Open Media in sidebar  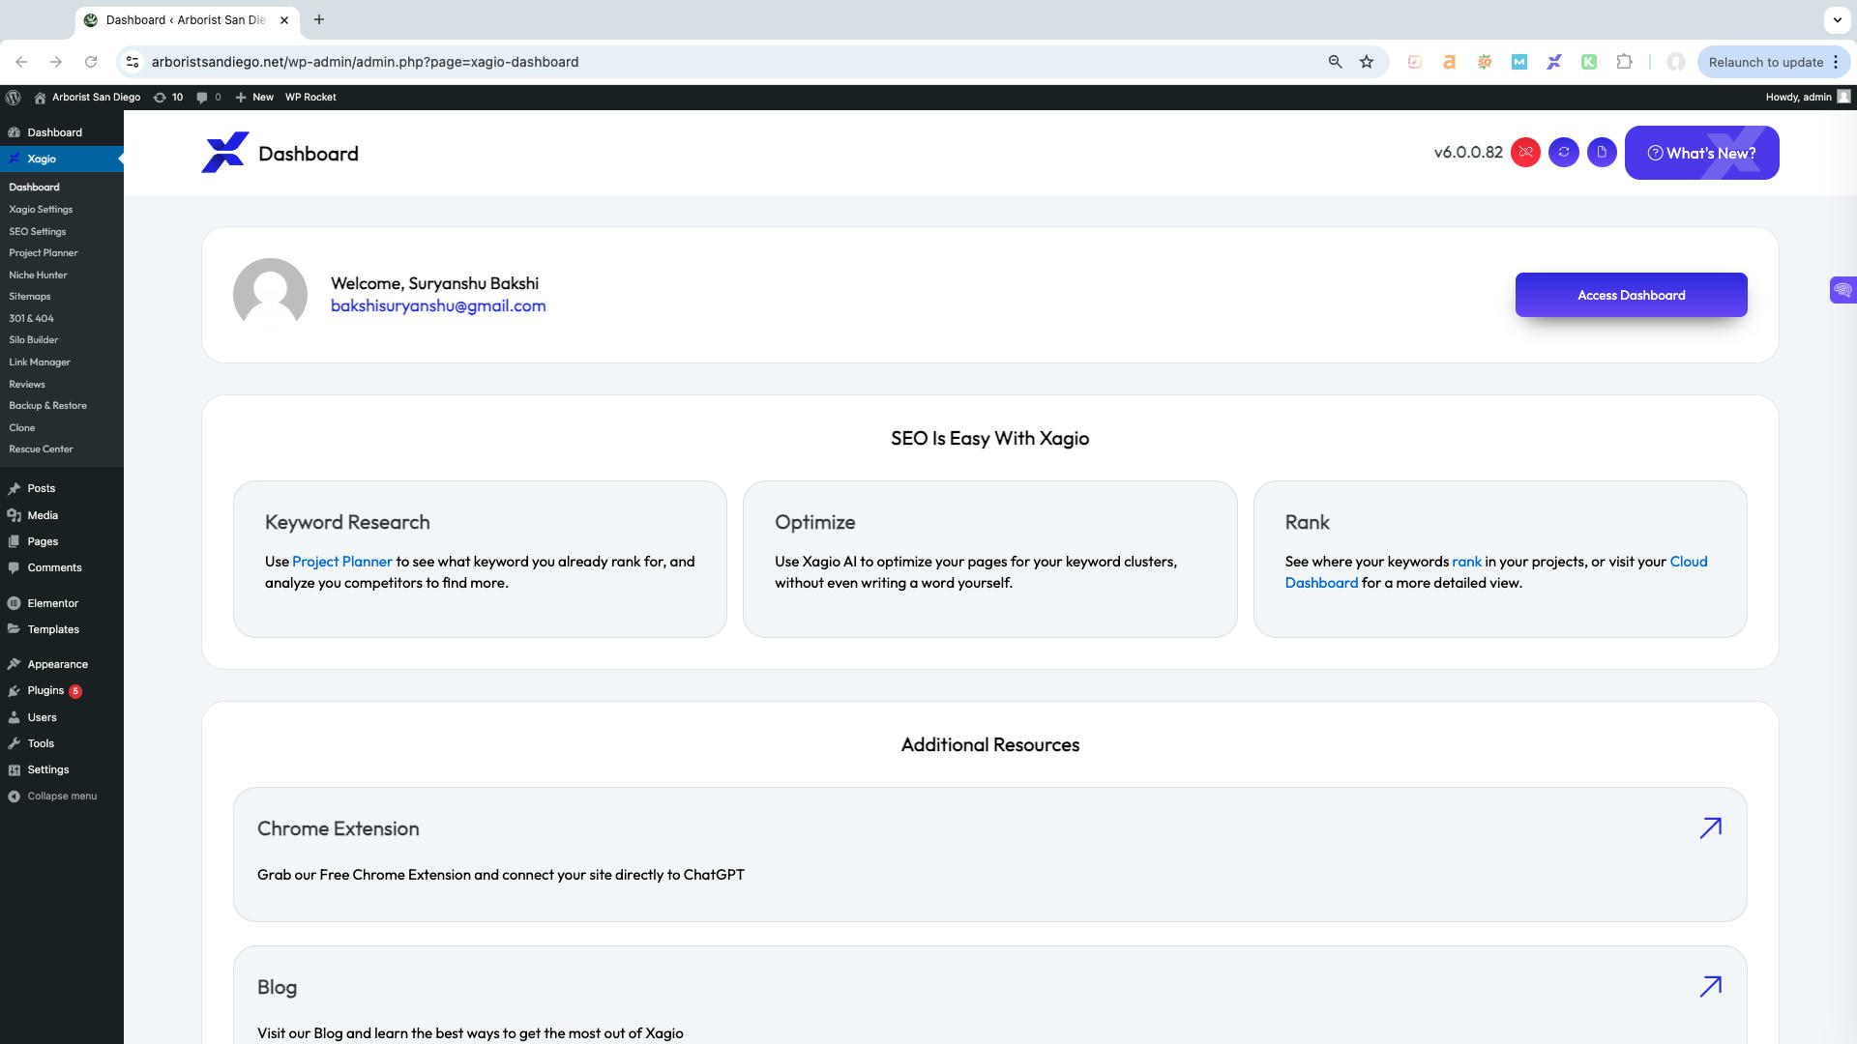(43, 516)
